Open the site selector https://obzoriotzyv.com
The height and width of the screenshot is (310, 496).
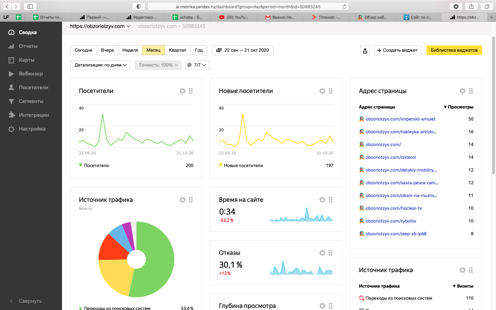coord(100,26)
